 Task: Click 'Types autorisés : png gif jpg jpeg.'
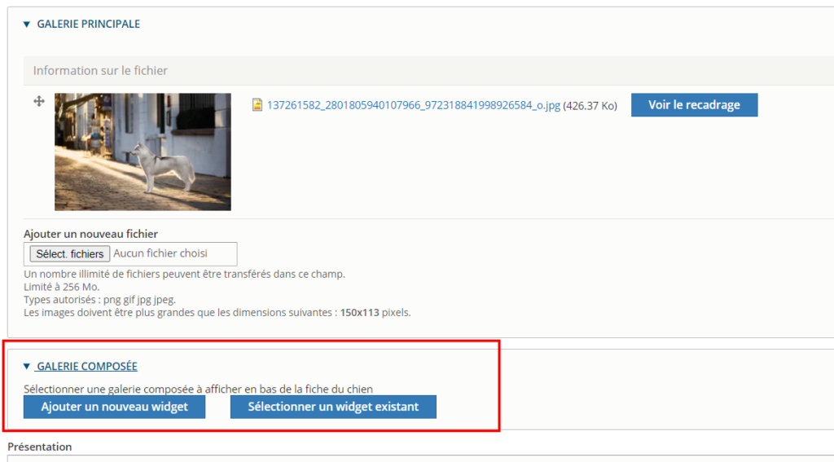click(99, 300)
